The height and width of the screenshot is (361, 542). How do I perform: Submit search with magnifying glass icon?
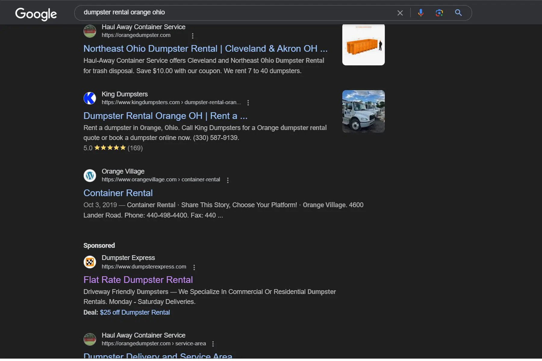click(x=458, y=13)
